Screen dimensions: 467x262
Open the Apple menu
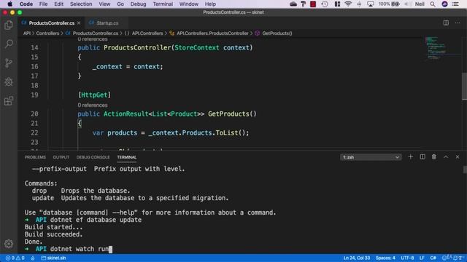click(x=9, y=4)
